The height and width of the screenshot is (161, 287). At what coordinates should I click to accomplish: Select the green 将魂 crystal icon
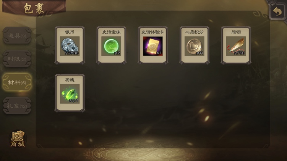(x=70, y=94)
